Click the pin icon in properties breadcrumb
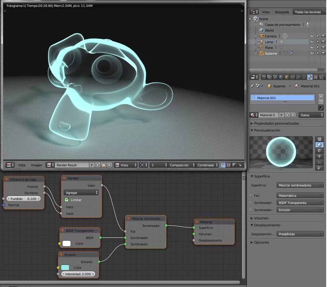The image size is (327, 287). click(x=252, y=86)
